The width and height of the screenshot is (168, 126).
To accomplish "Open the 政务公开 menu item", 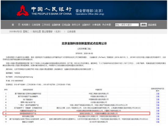I will point(76,25).
